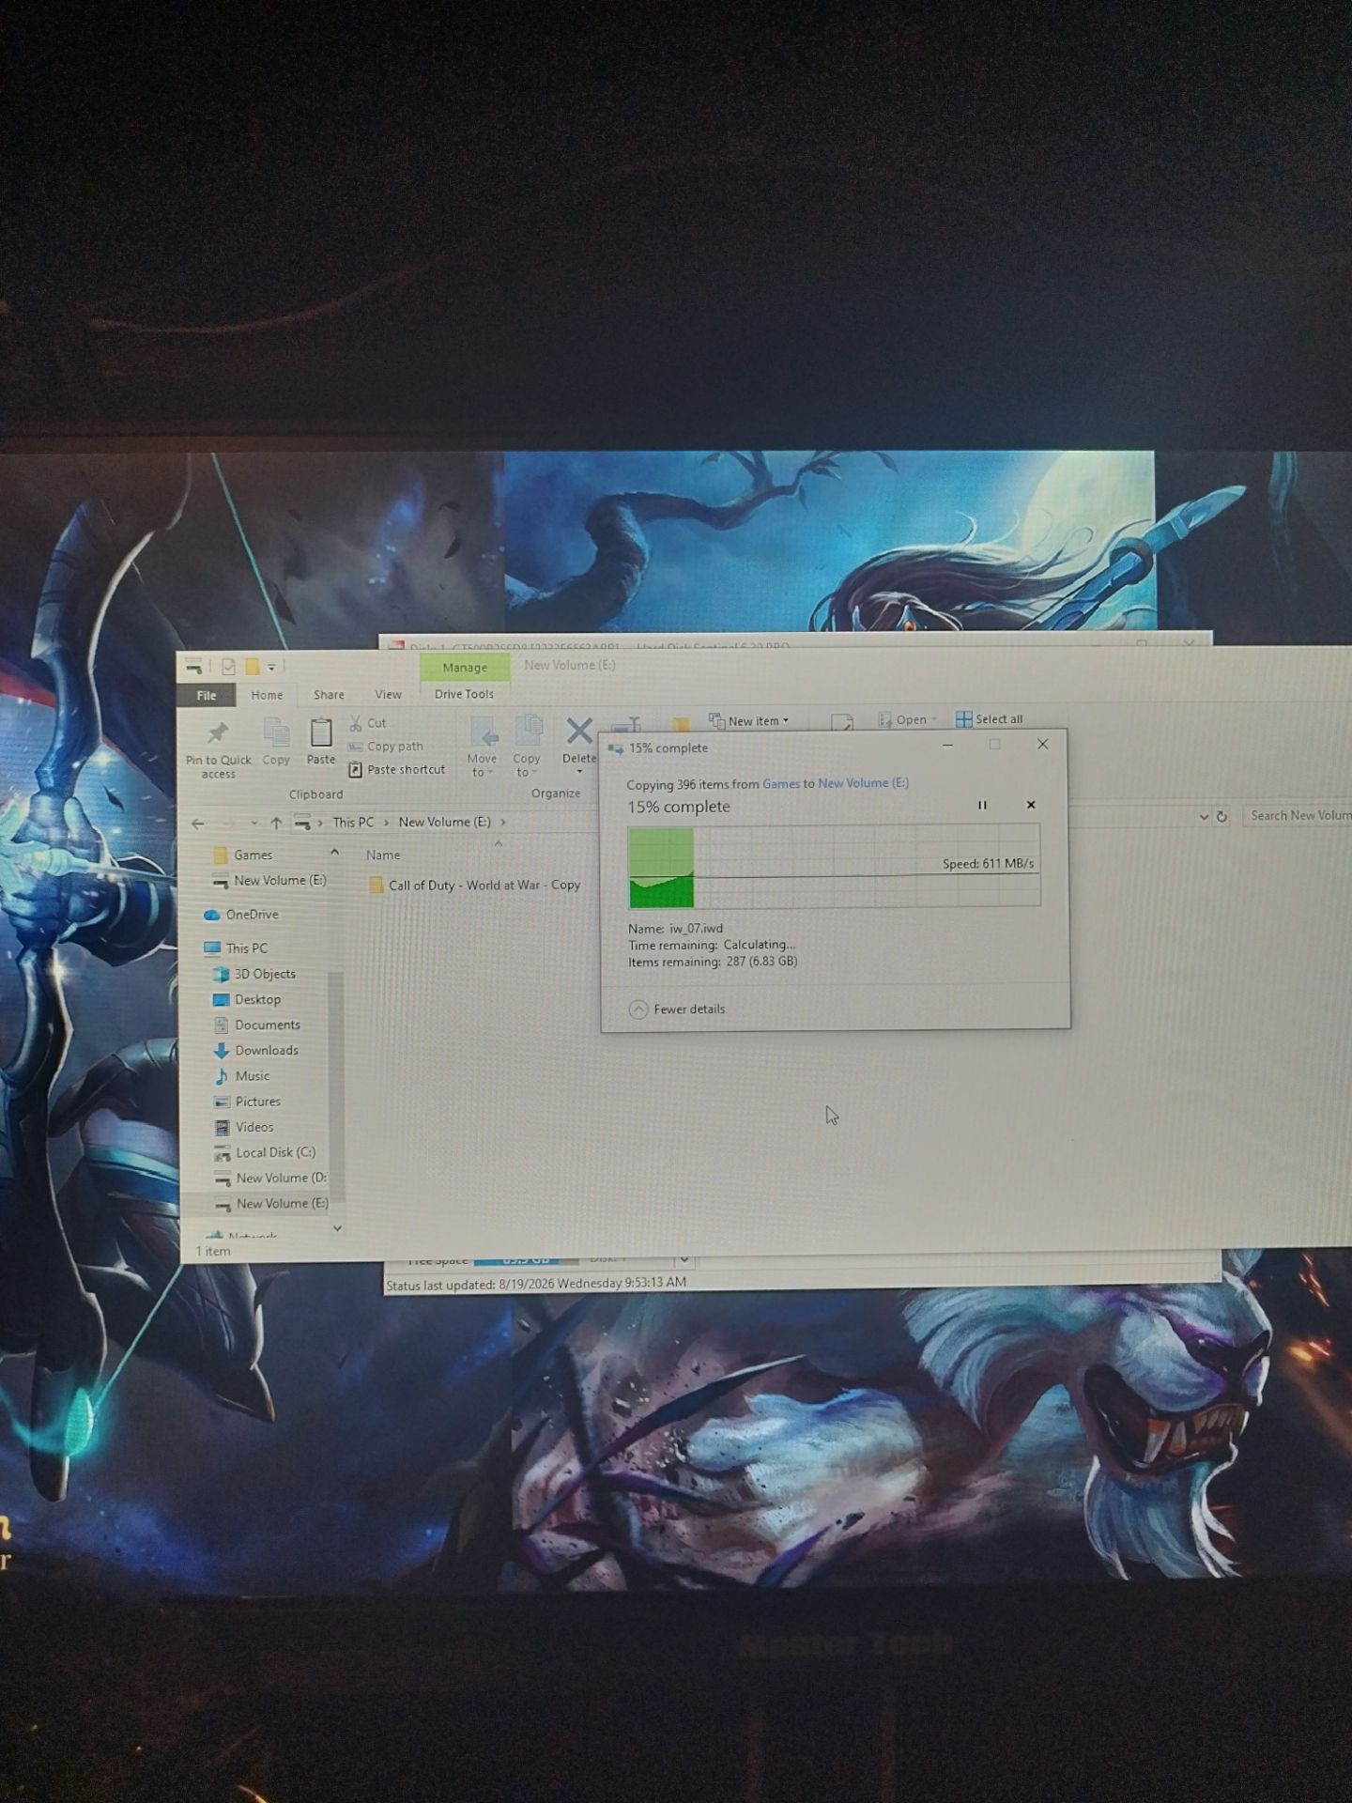This screenshot has height=1803, width=1352.
Task: Click the red Delete X icon
Action: [x=579, y=731]
